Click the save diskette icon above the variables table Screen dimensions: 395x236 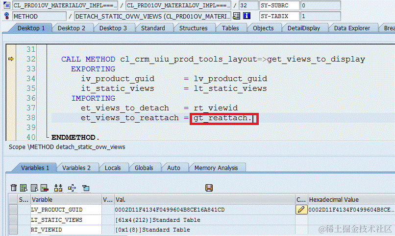[209, 188]
